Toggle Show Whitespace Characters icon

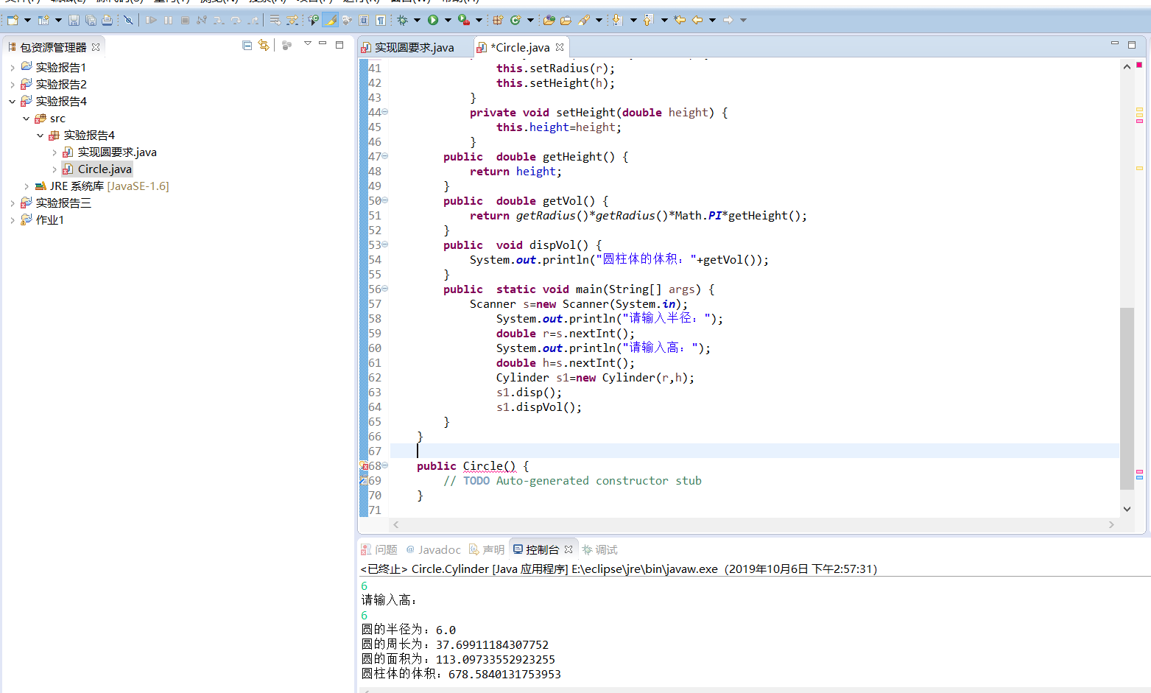[380, 20]
